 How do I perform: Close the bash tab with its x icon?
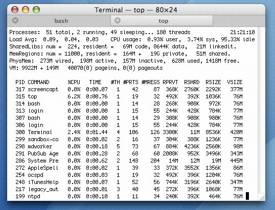[x=15, y=20]
